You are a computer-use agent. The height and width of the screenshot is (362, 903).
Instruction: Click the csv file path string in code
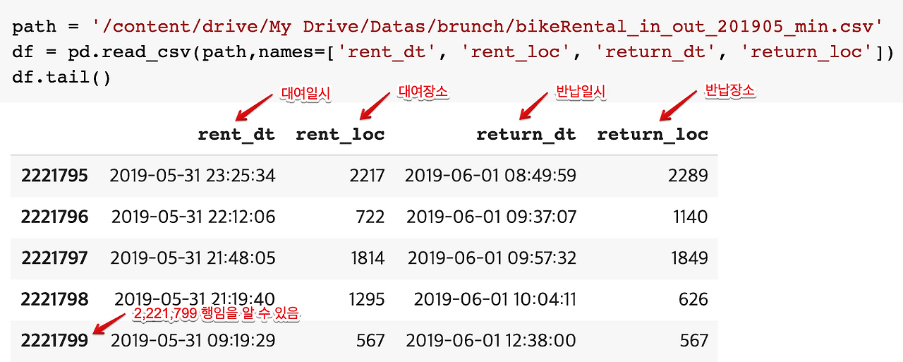[487, 28]
